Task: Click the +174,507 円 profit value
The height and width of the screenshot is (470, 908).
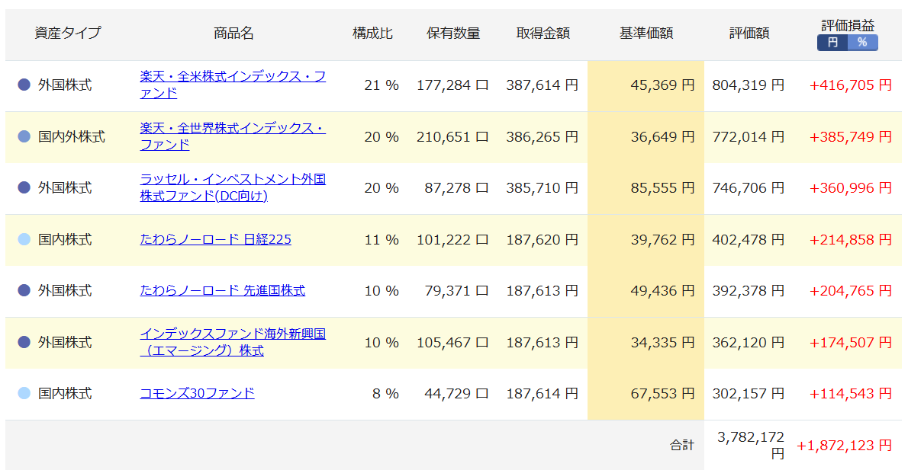Action: click(x=850, y=342)
